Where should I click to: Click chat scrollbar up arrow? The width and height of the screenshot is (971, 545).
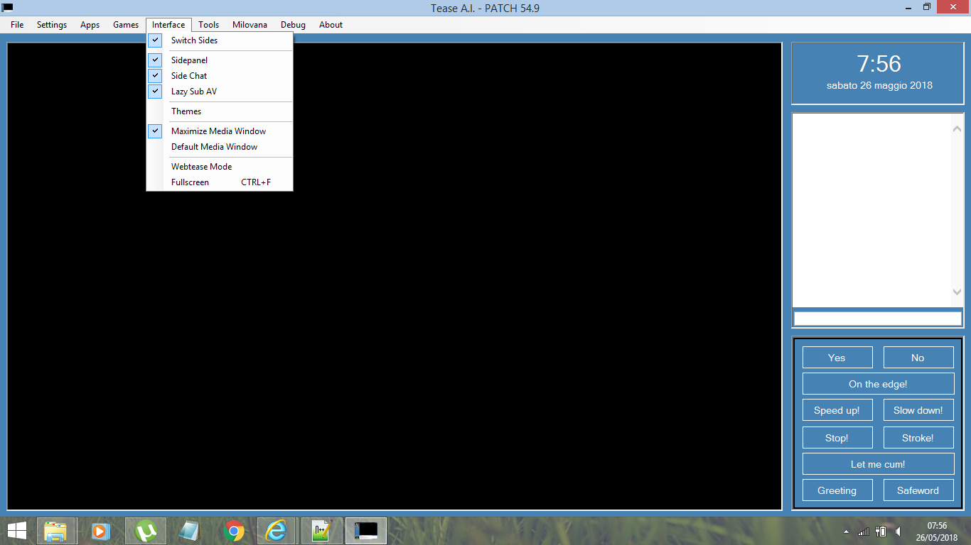[957, 129]
